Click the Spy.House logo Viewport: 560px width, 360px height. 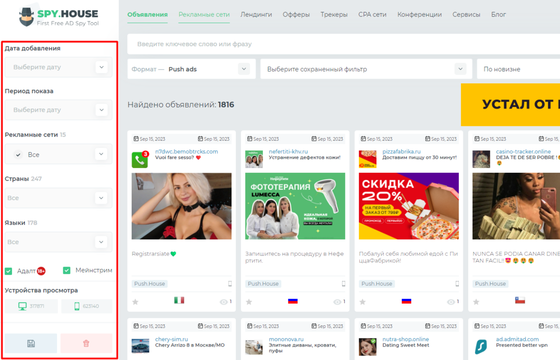58,17
